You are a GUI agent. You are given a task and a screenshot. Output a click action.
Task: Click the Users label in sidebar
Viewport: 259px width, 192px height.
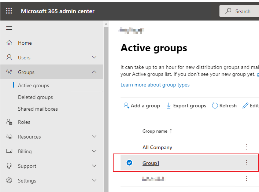click(x=24, y=58)
